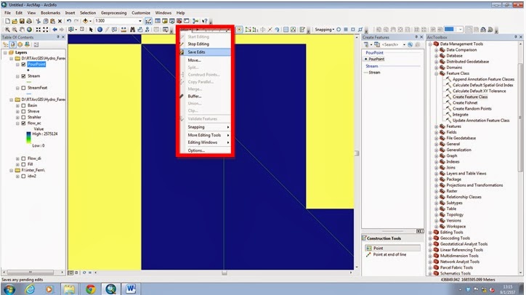Undo the last action
Viewport: 526px width, 295px height.
click(x=69, y=21)
